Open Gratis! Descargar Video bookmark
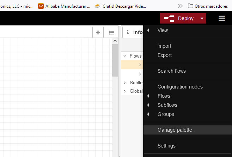Image resolution: width=232 pixels, height=157 pixels. [120, 6]
